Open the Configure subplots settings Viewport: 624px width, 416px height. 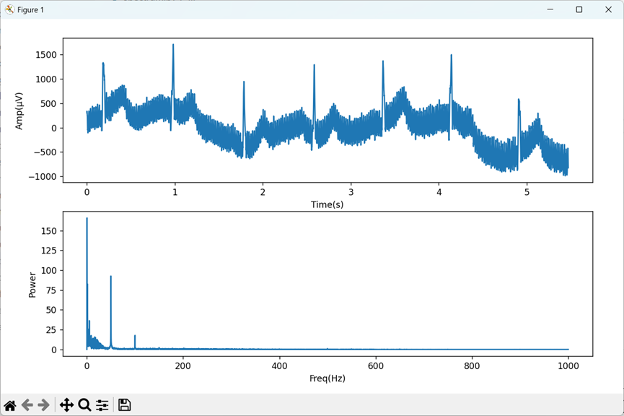click(102, 405)
